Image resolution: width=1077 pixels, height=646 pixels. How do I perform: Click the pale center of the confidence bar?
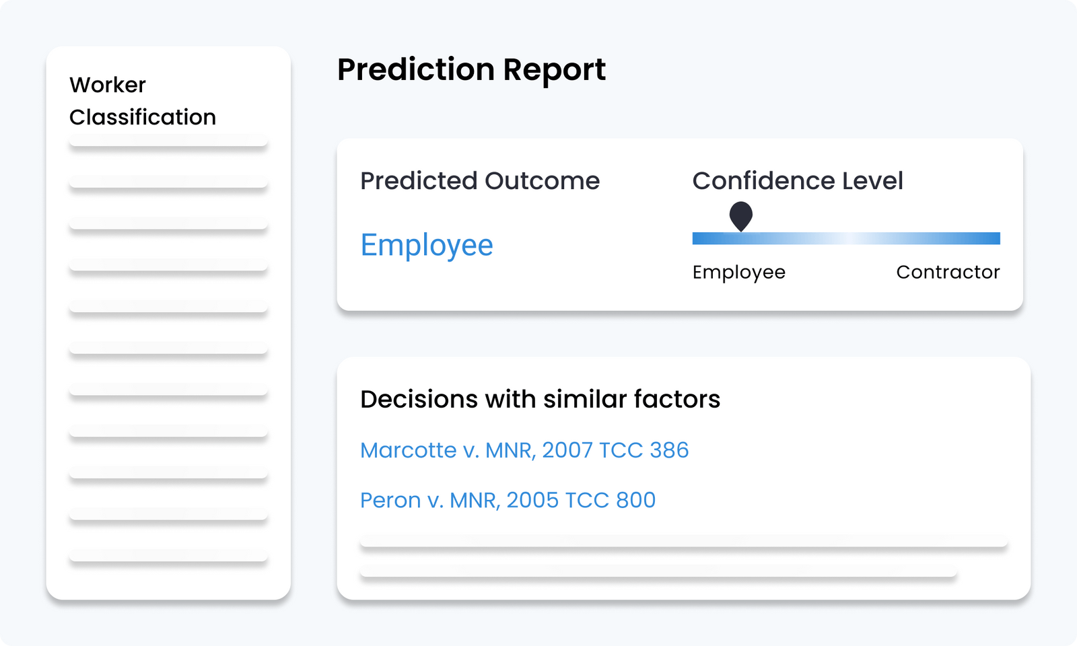[x=846, y=238]
